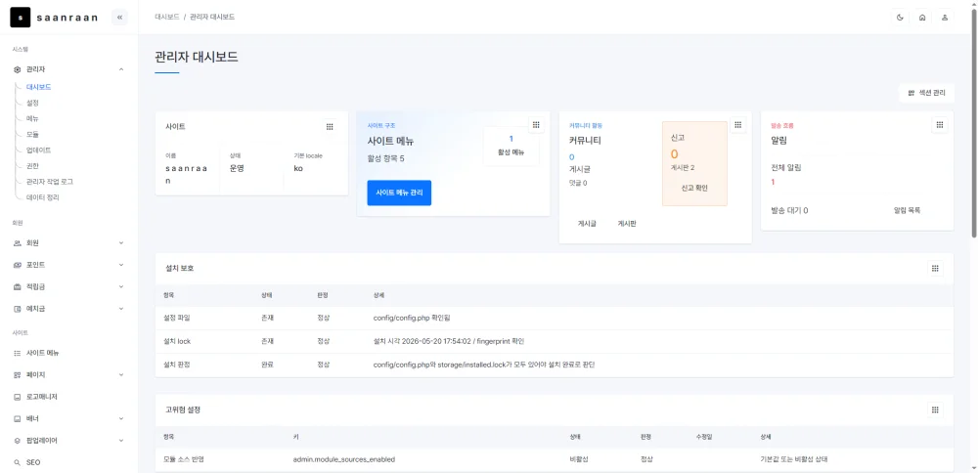The image size is (978, 473).
Task: Open grid handle on 커뮤니티 card
Action: (737, 125)
